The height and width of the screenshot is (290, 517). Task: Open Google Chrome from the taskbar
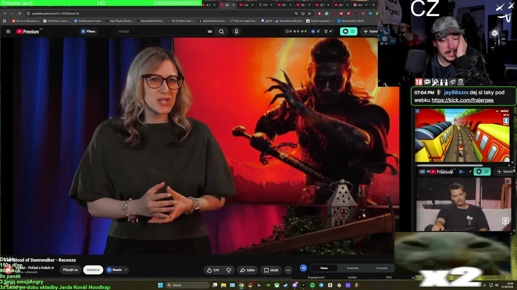click(x=241, y=285)
